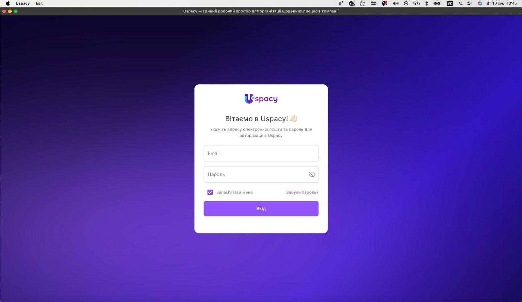The image size is (522, 302).
Task: Minimize the Uspacy window with yellow button
Action: click(x=10, y=11)
